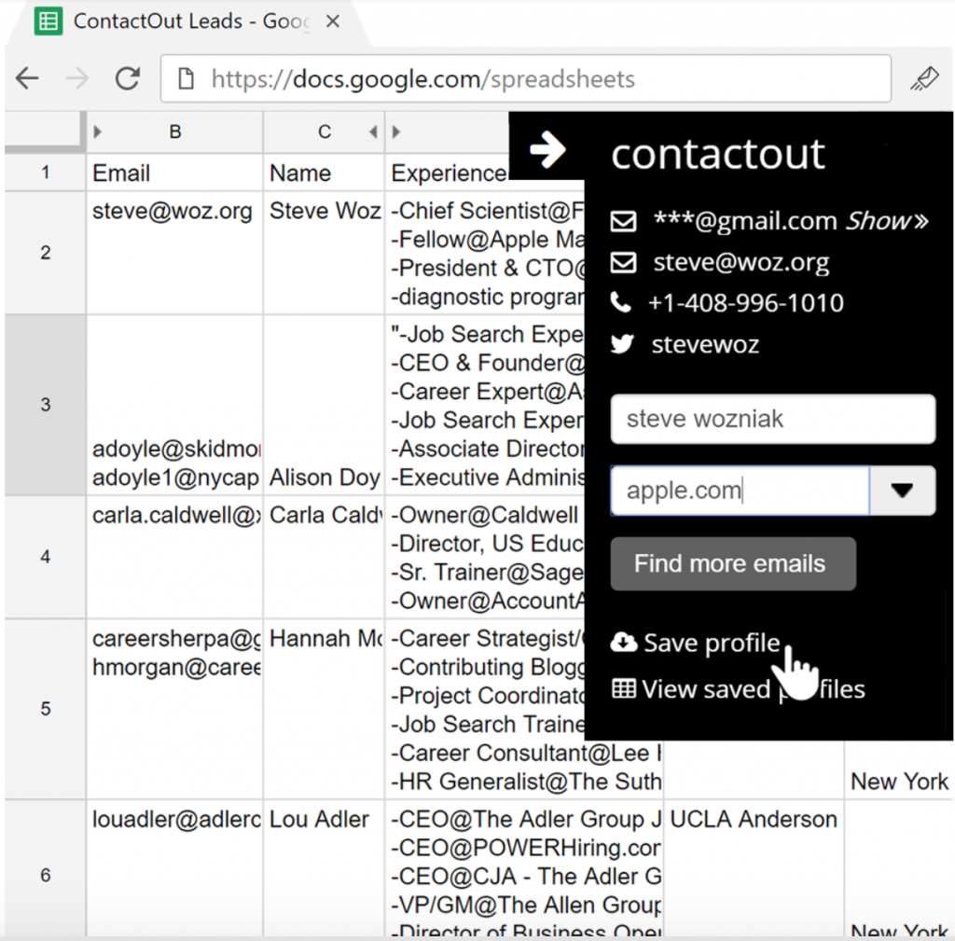
Task: Click the left arrow right of column C header
Action: (x=373, y=131)
